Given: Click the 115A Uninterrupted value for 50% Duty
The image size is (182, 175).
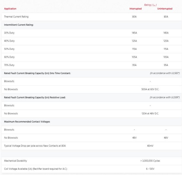Looking at the screenshot, I should click(x=166, y=49).
